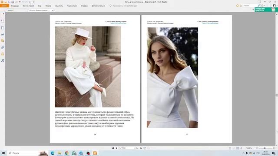Open Microsoft Edge from the taskbar
Image resolution: width=278 pixels, height=156 pixels.
pos(53,153)
